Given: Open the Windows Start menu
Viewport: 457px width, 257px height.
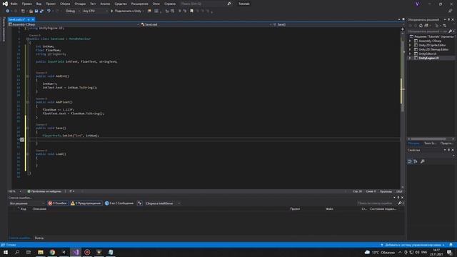Looking at the screenshot, I should pos(6,252).
